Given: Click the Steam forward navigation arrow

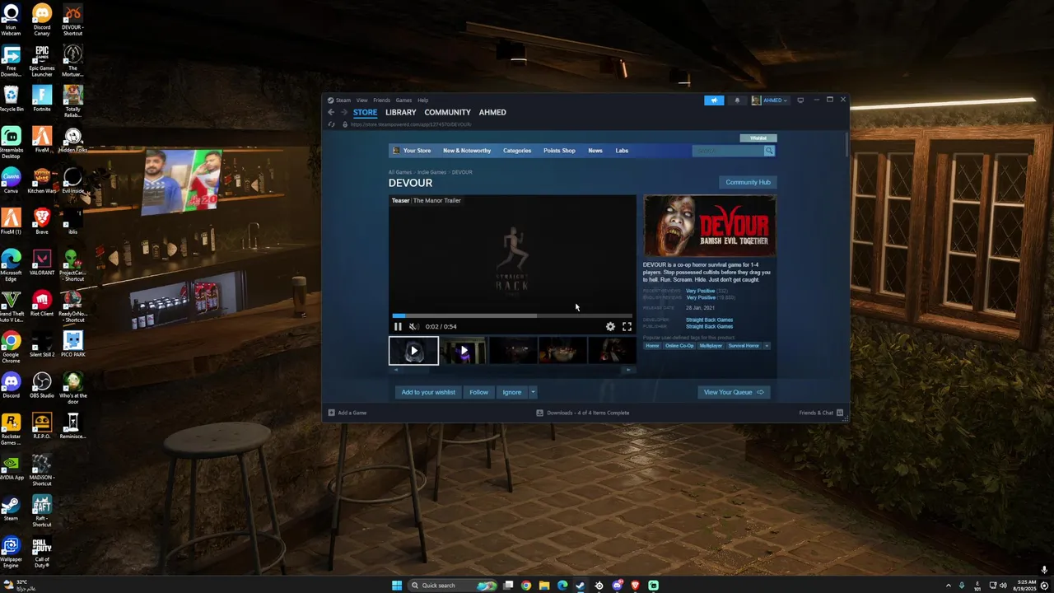Looking at the screenshot, I should 344,112.
